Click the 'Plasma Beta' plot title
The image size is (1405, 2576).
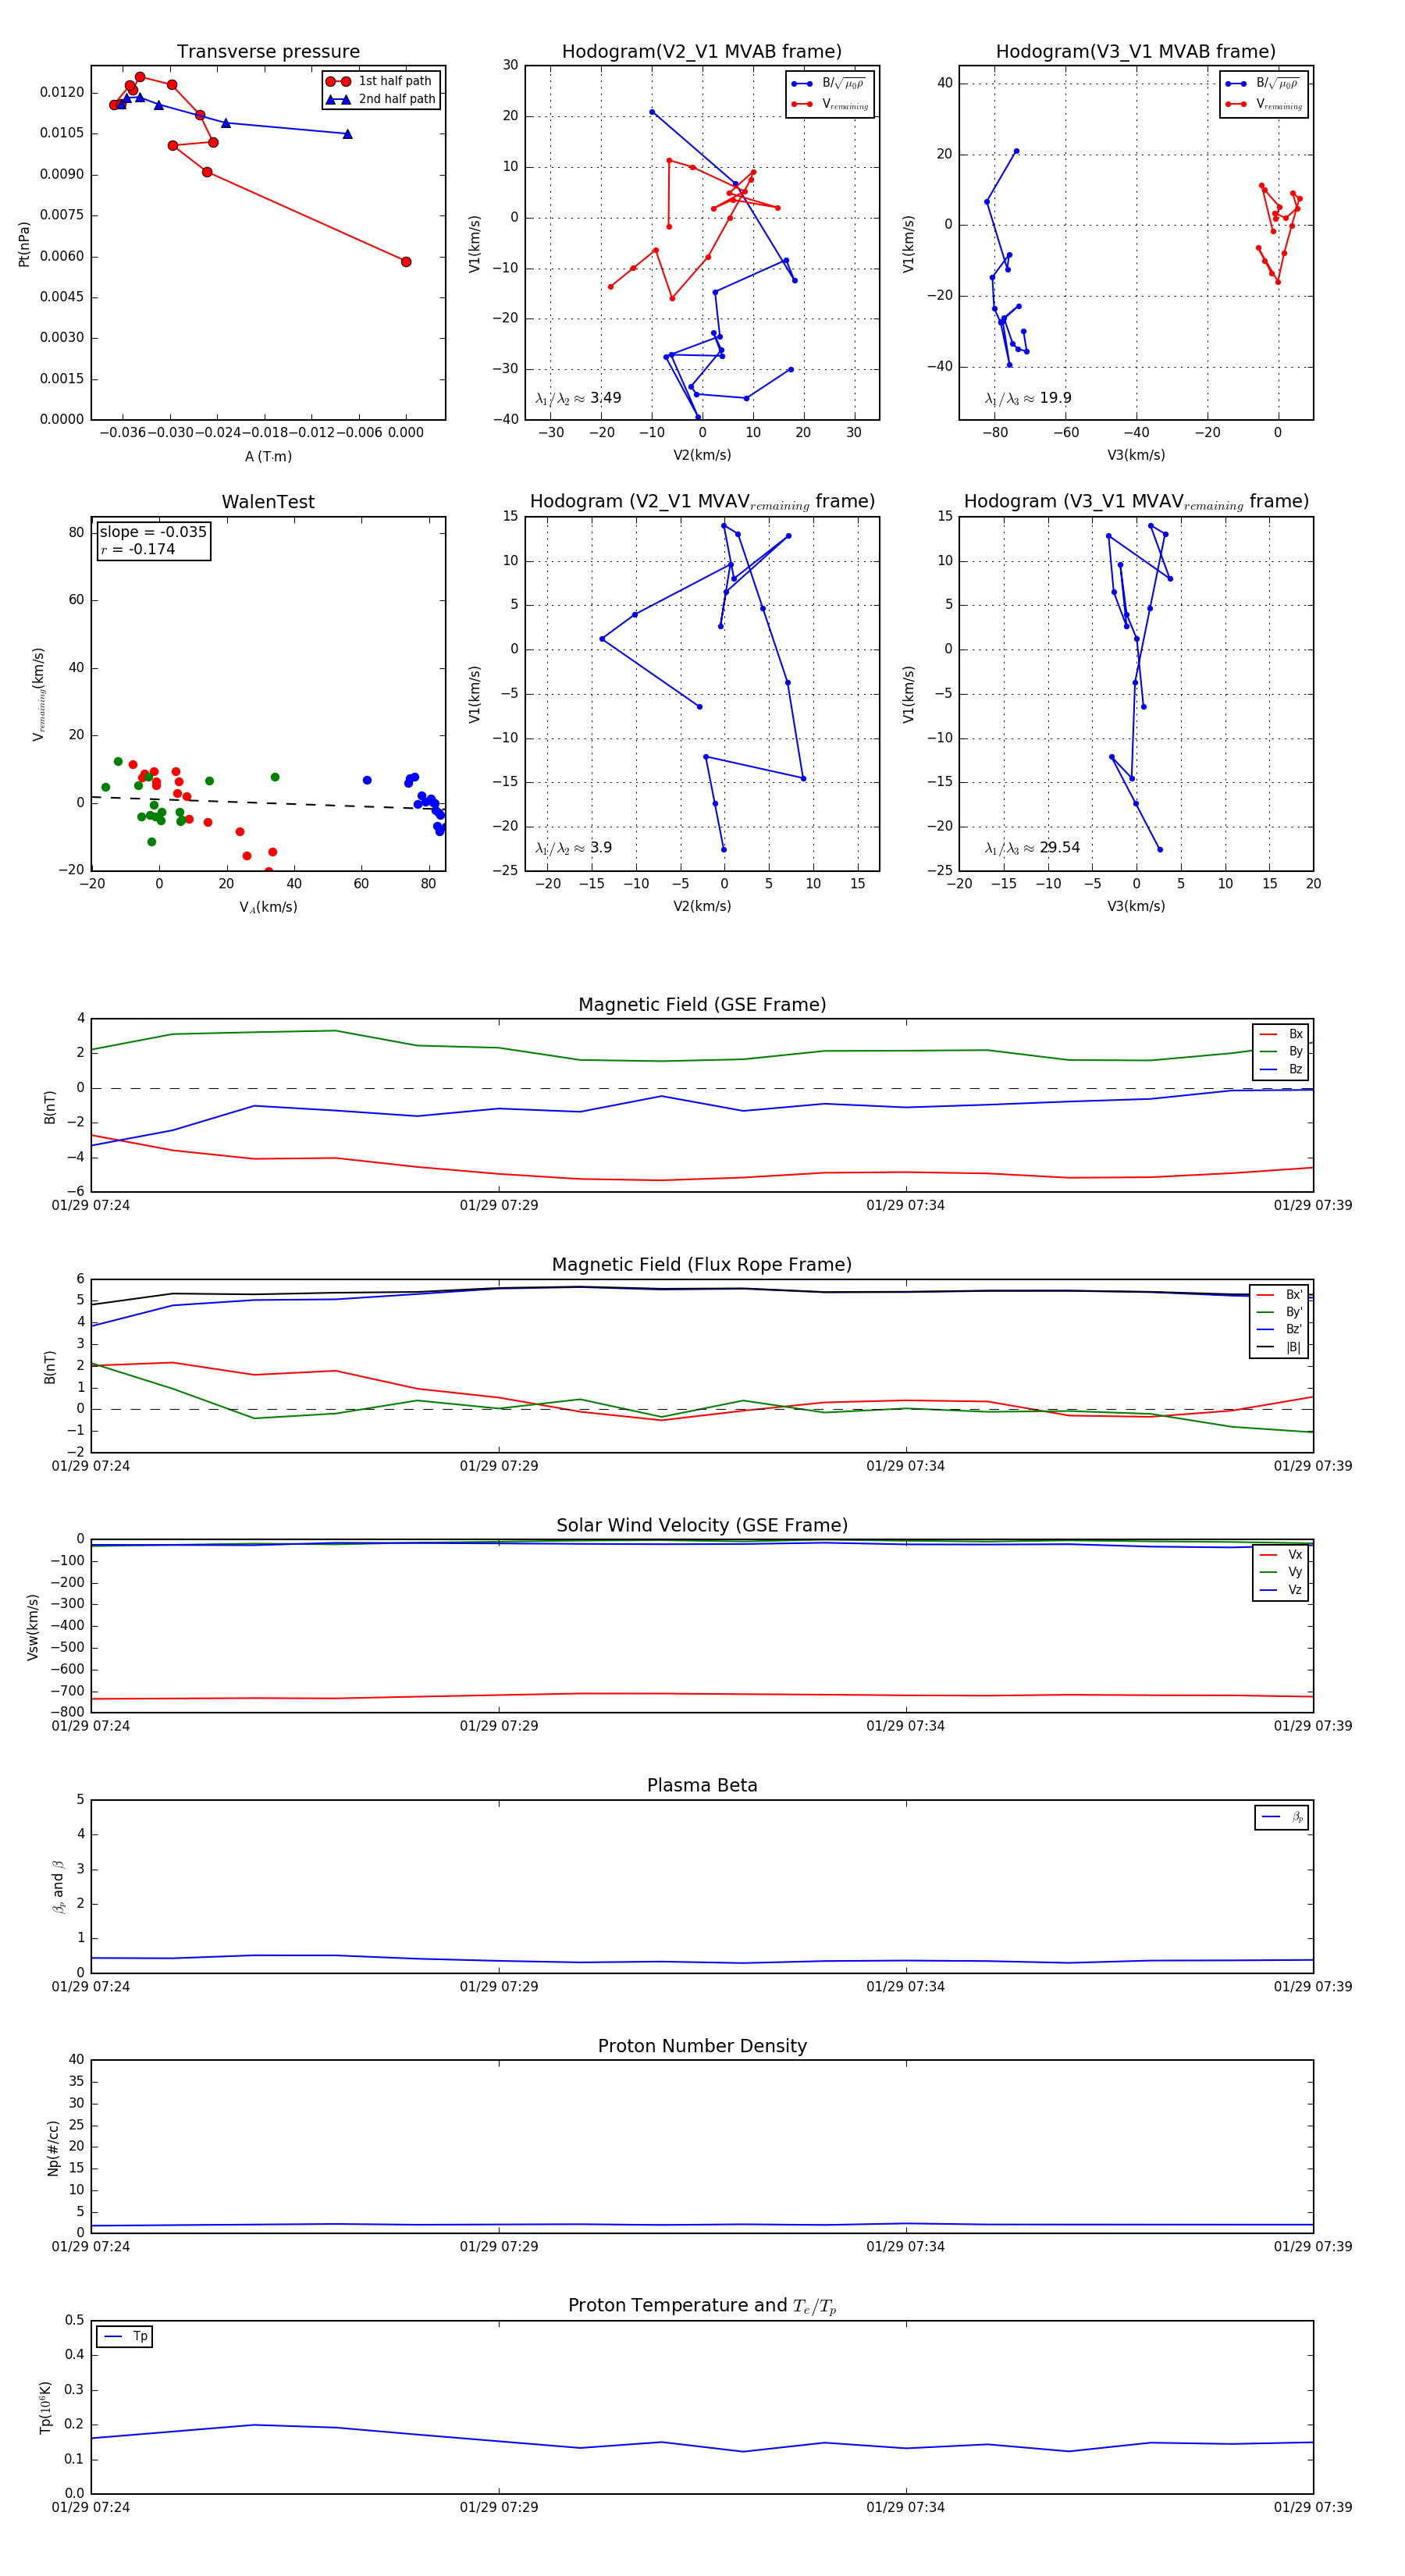pyautogui.click(x=702, y=1785)
